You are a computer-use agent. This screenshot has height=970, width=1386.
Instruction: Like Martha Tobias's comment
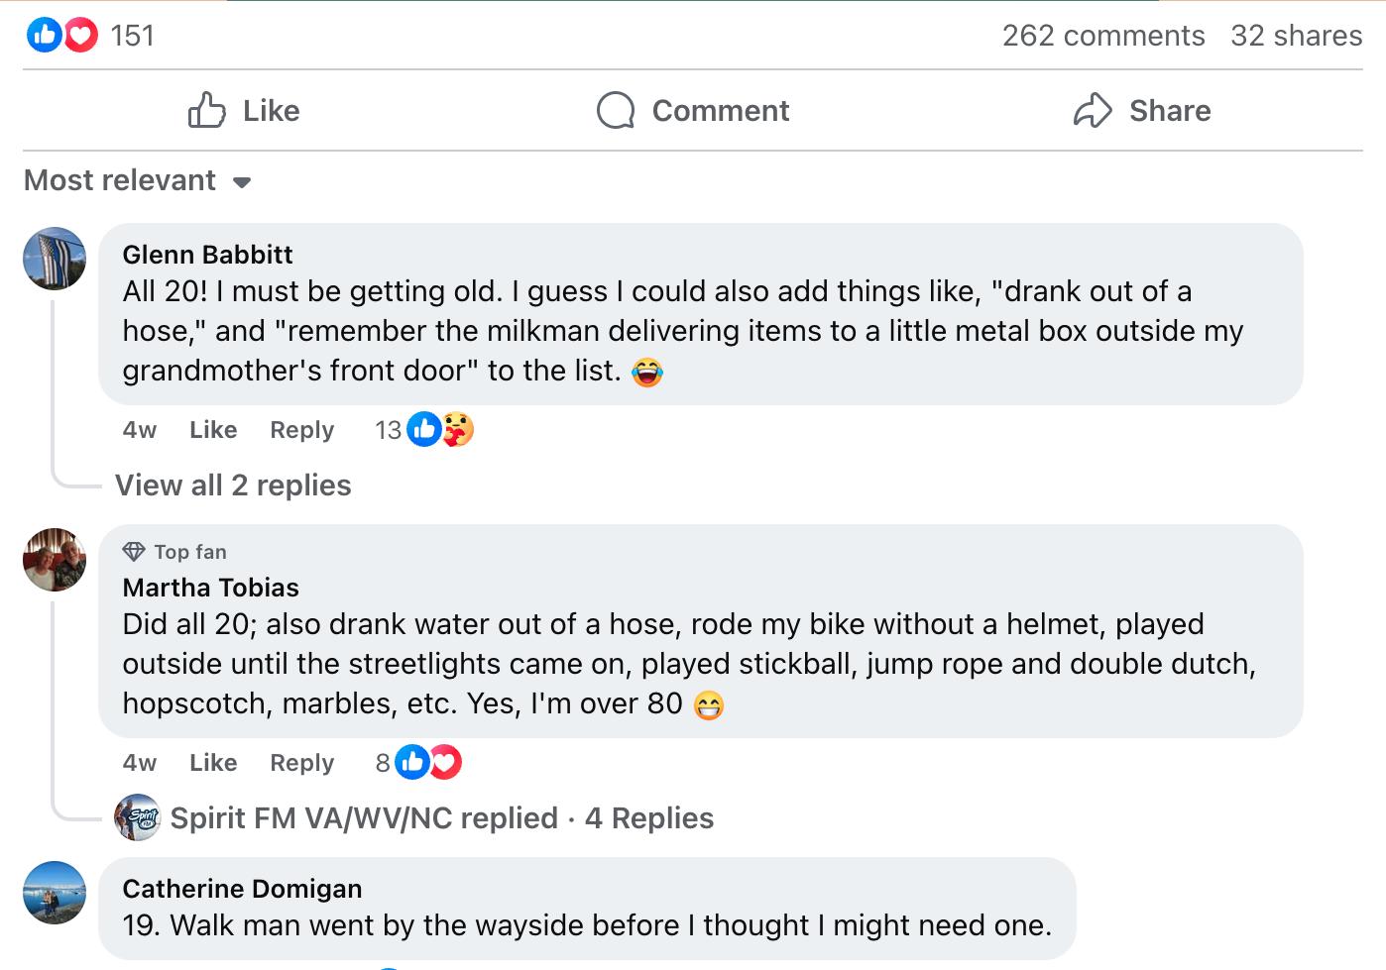[213, 763]
